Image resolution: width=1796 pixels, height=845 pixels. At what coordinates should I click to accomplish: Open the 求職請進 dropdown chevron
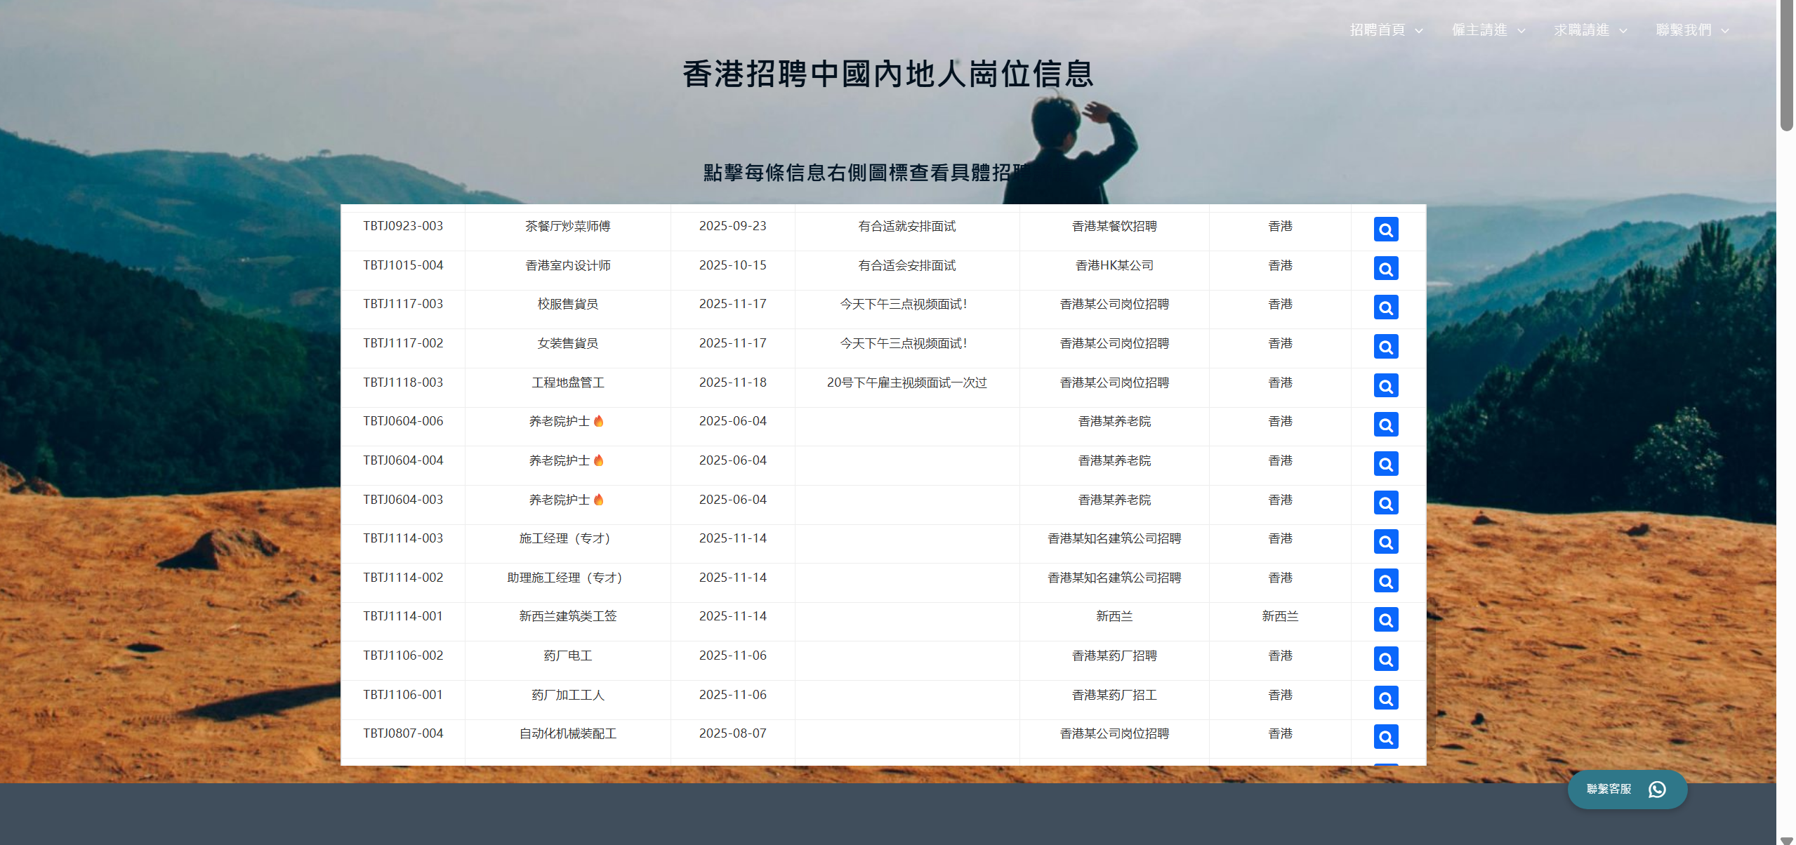pos(1623,31)
